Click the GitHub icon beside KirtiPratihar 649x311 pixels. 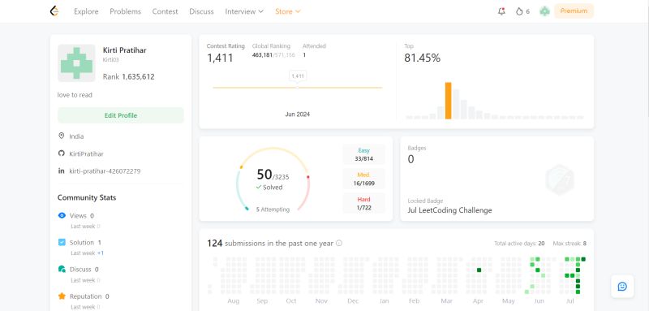tap(62, 153)
